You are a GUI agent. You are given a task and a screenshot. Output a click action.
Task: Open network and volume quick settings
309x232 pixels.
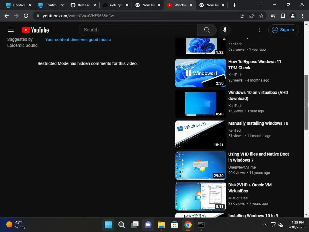click(x=277, y=225)
